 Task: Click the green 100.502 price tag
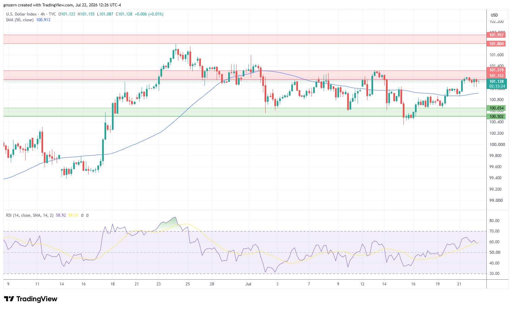point(496,117)
